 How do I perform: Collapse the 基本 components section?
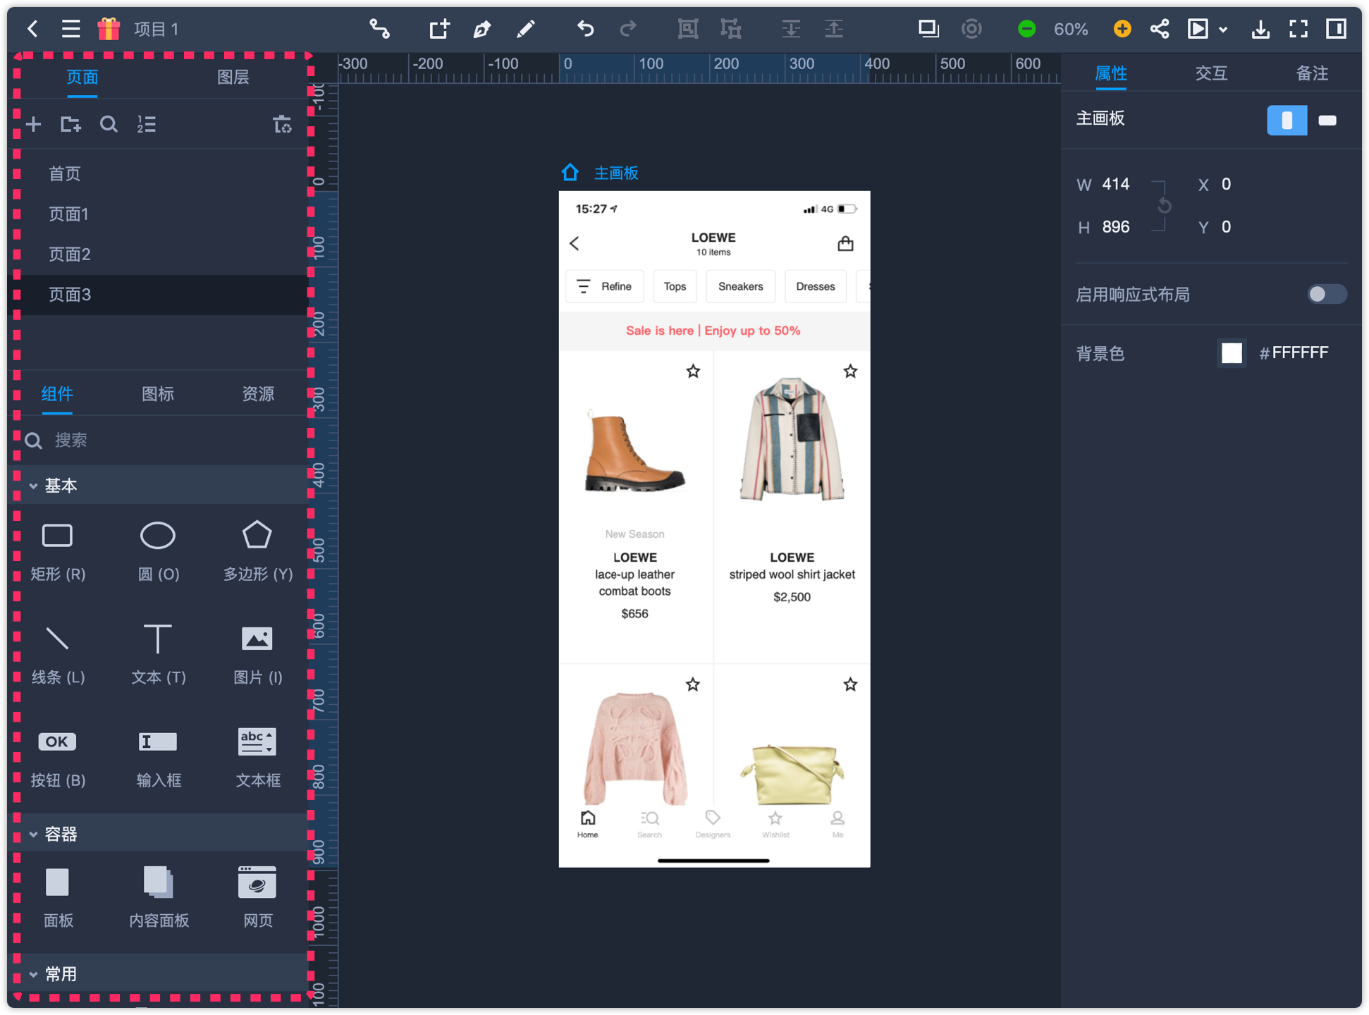pyautogui.click(x=33, y=486)
